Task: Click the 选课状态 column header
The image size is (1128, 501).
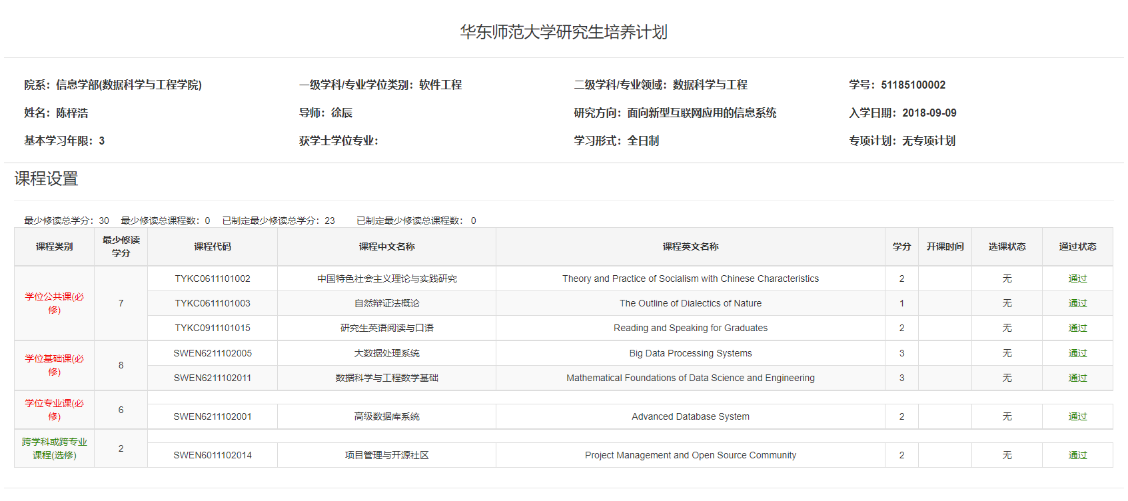Action: tap(1007, 247)
